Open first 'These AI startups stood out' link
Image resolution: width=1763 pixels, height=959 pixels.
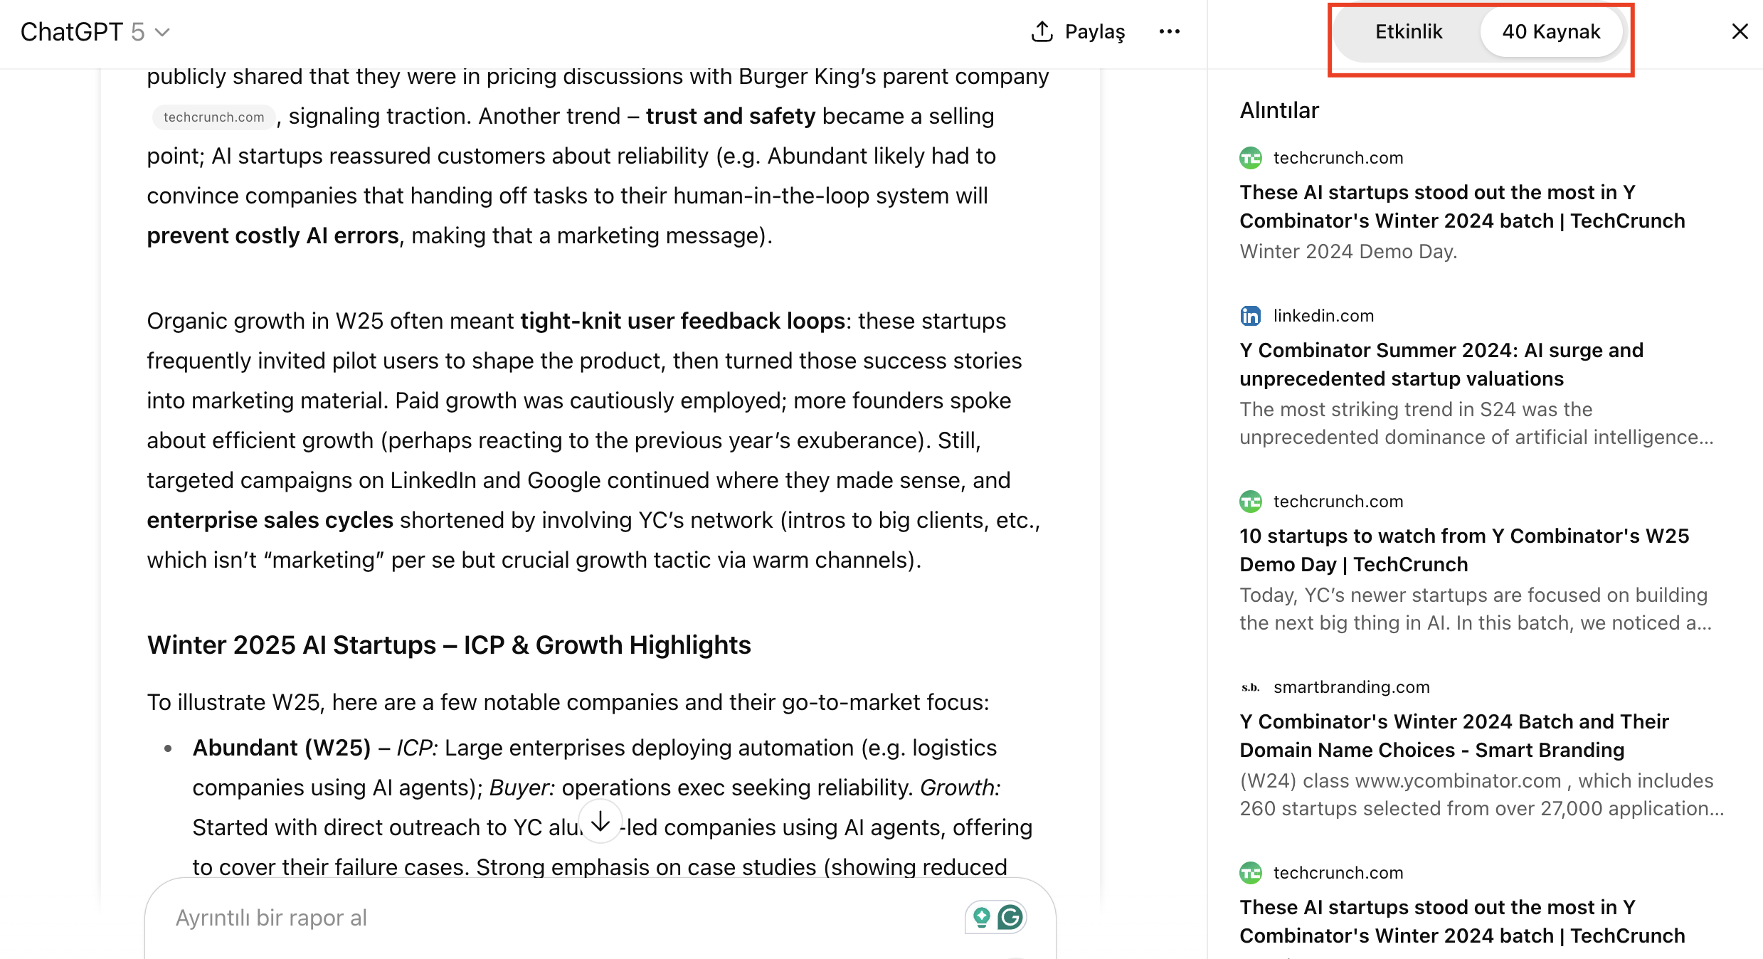click(x=1461, y=206)
